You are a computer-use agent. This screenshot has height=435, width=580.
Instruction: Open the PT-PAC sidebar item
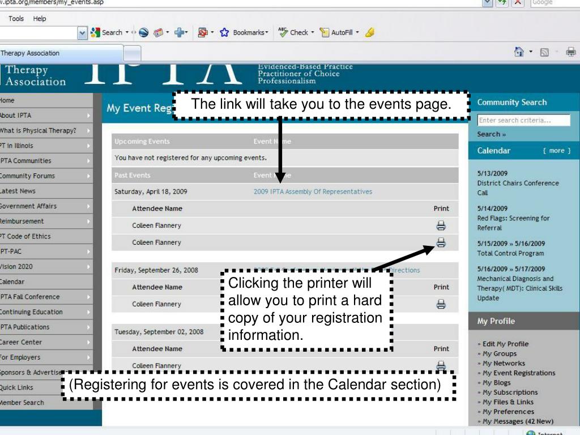coord(46,251)
